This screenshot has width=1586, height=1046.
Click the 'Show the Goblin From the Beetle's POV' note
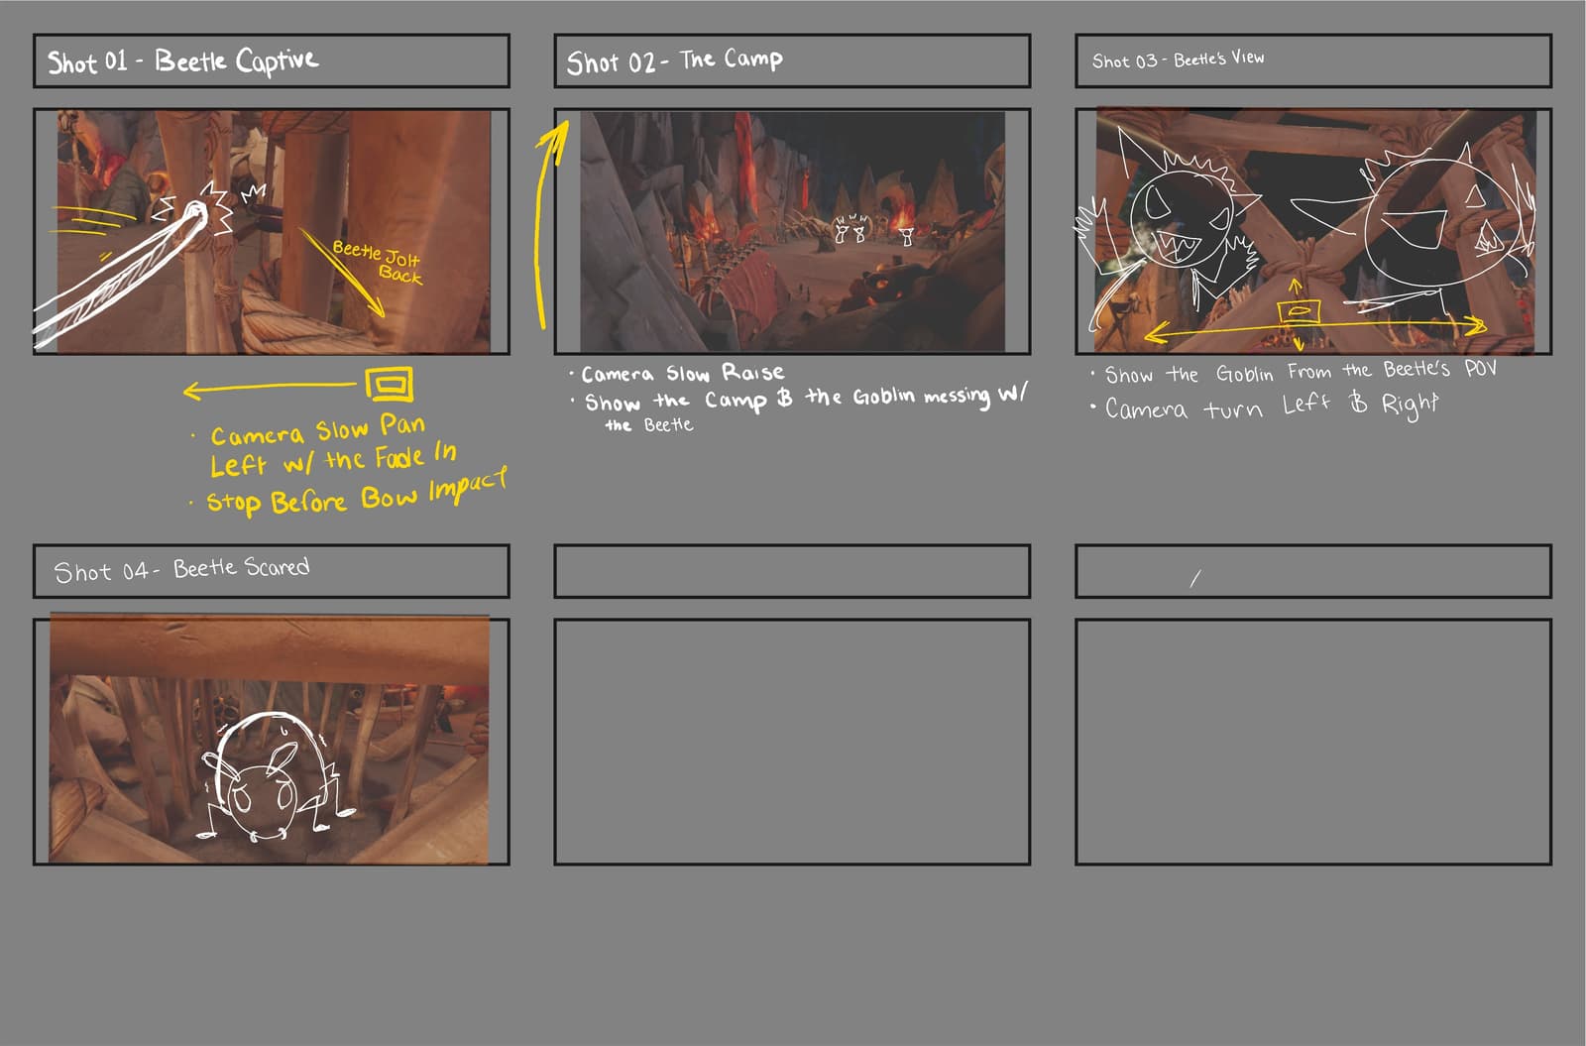[1301, 372]
